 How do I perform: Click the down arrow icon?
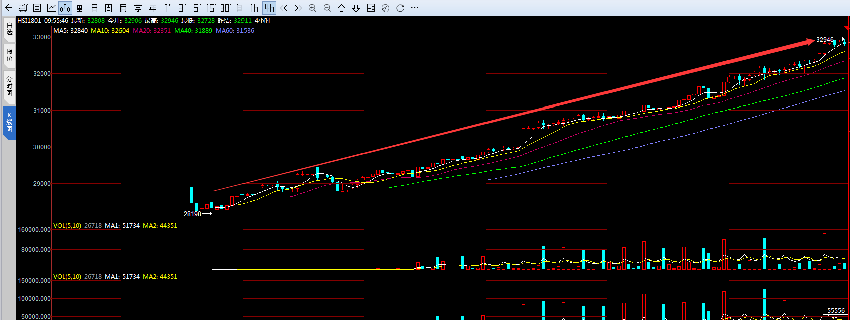pyautogui.click(x=356, y=8)
